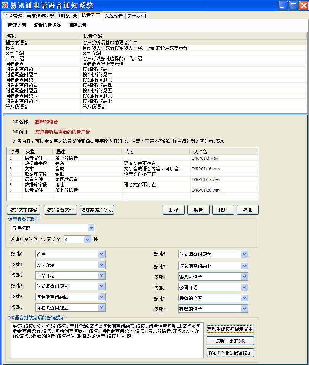This screenshot has height=365, width=309.
Task: Click the 提升 button
Action: click(x=223, y=210)
